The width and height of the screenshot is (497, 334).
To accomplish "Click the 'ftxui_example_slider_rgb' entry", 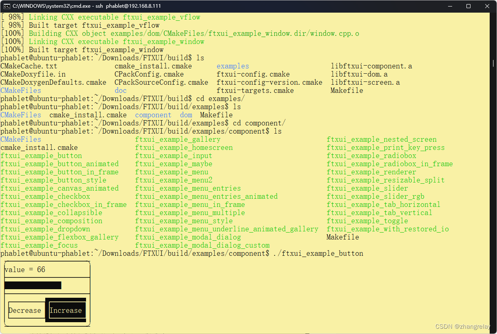I will (x=376, y=196).
